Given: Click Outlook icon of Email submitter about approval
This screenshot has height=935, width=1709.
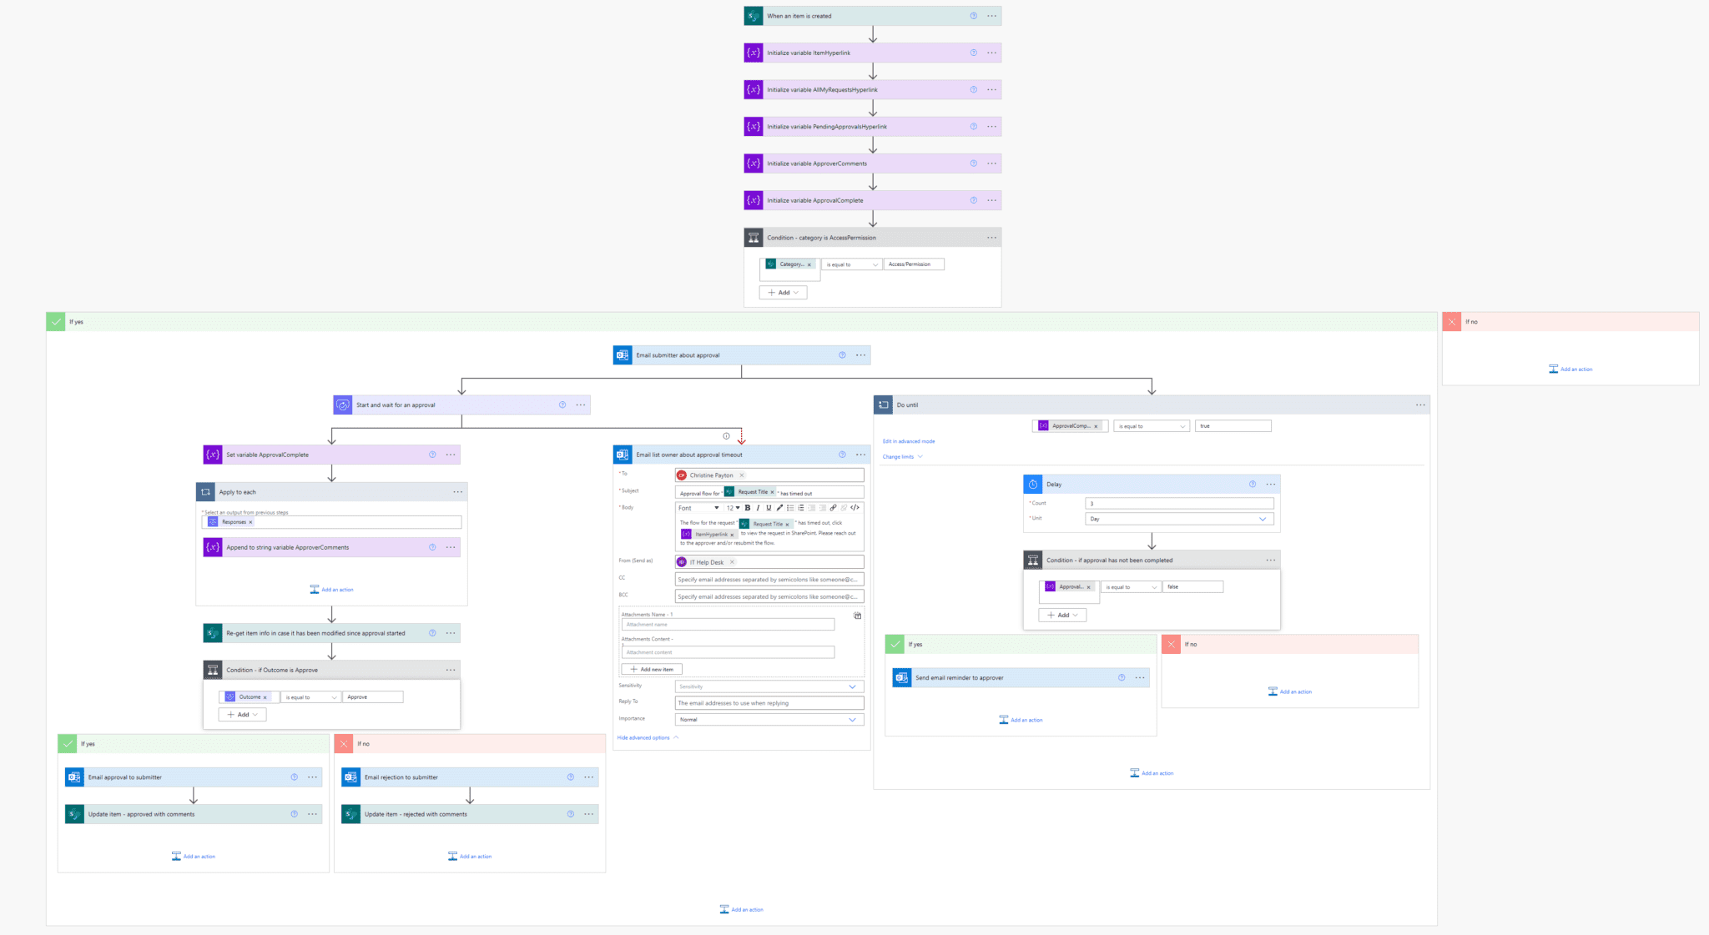Looking at the screenshot, I should click(623, 355).
